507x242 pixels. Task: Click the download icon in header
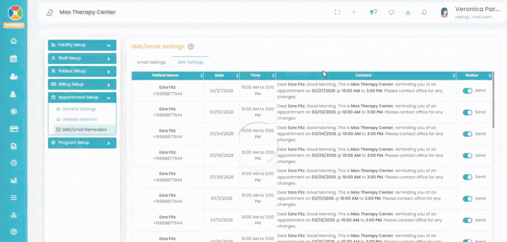pos(408,12)
